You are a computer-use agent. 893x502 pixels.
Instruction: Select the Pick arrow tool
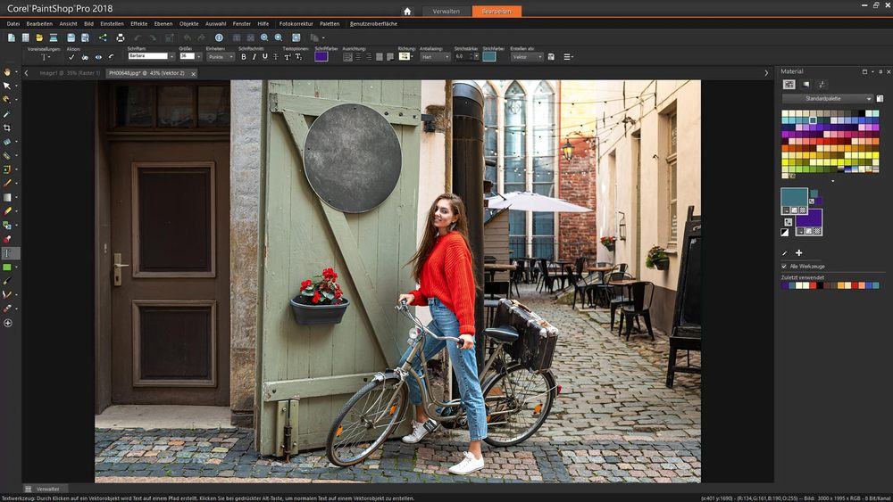pyautogui.click(x=7, y=86)
